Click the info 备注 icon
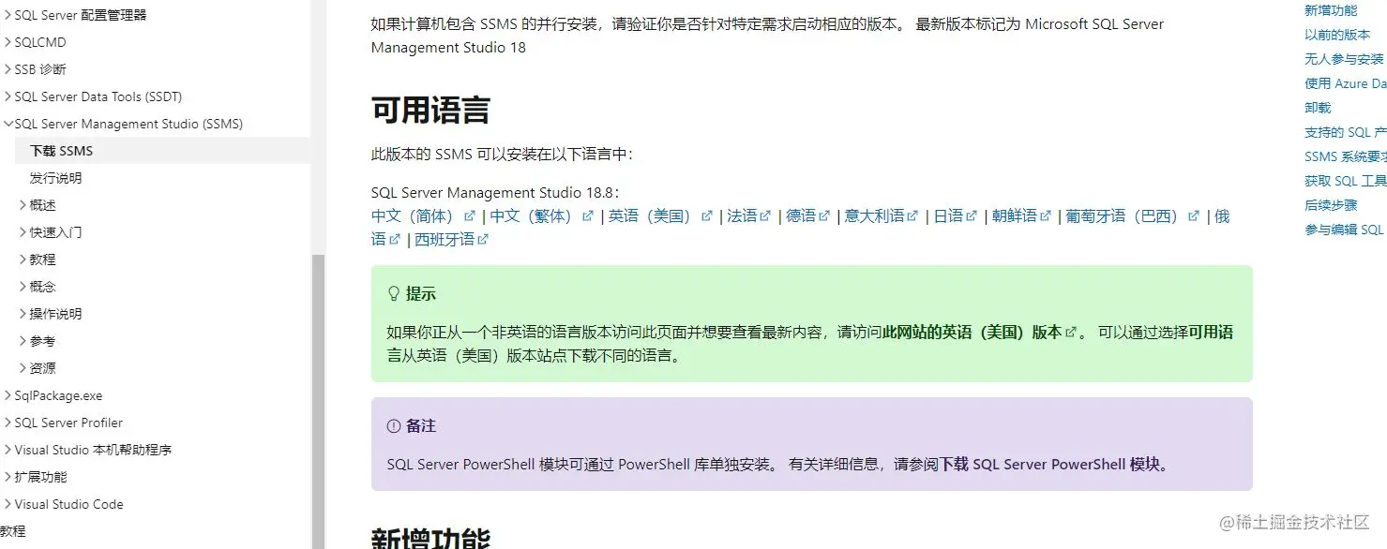Image resolution: width=1387 pixels, height=549 pixels. click(394, 426)
